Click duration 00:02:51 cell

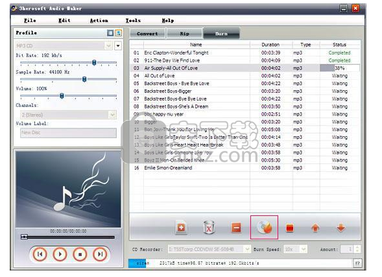tap(270, 114)
